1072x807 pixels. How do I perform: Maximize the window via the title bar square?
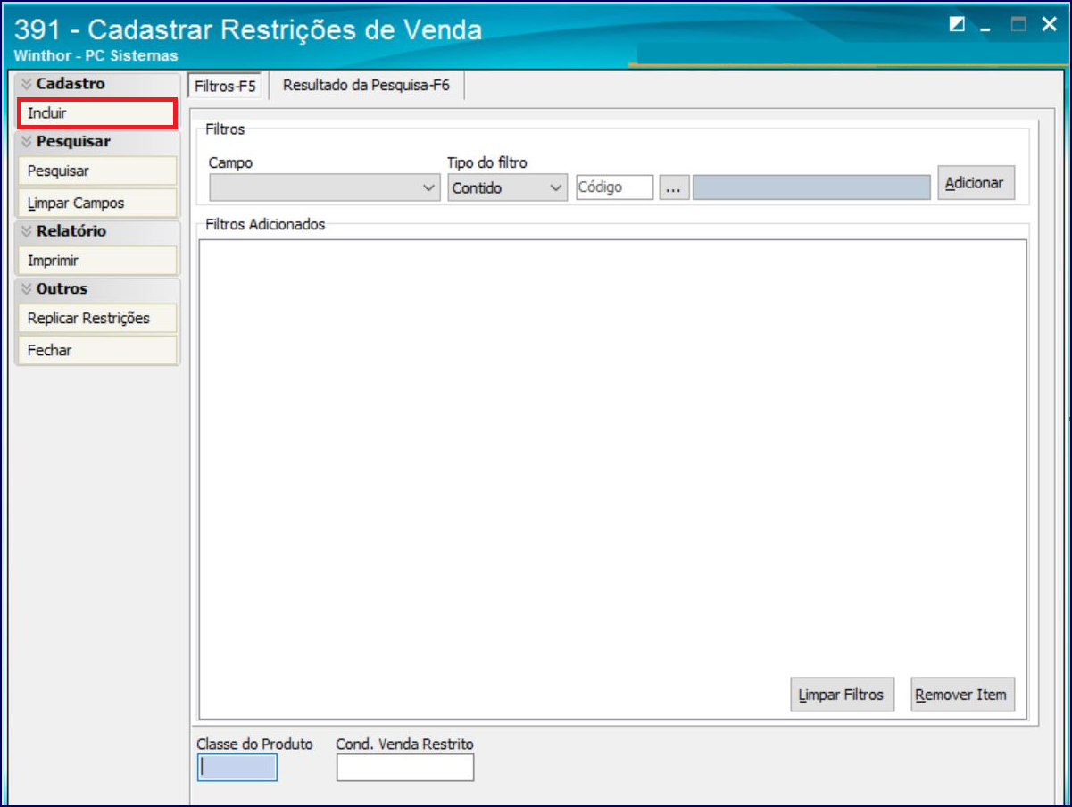tap(1018, 25)
